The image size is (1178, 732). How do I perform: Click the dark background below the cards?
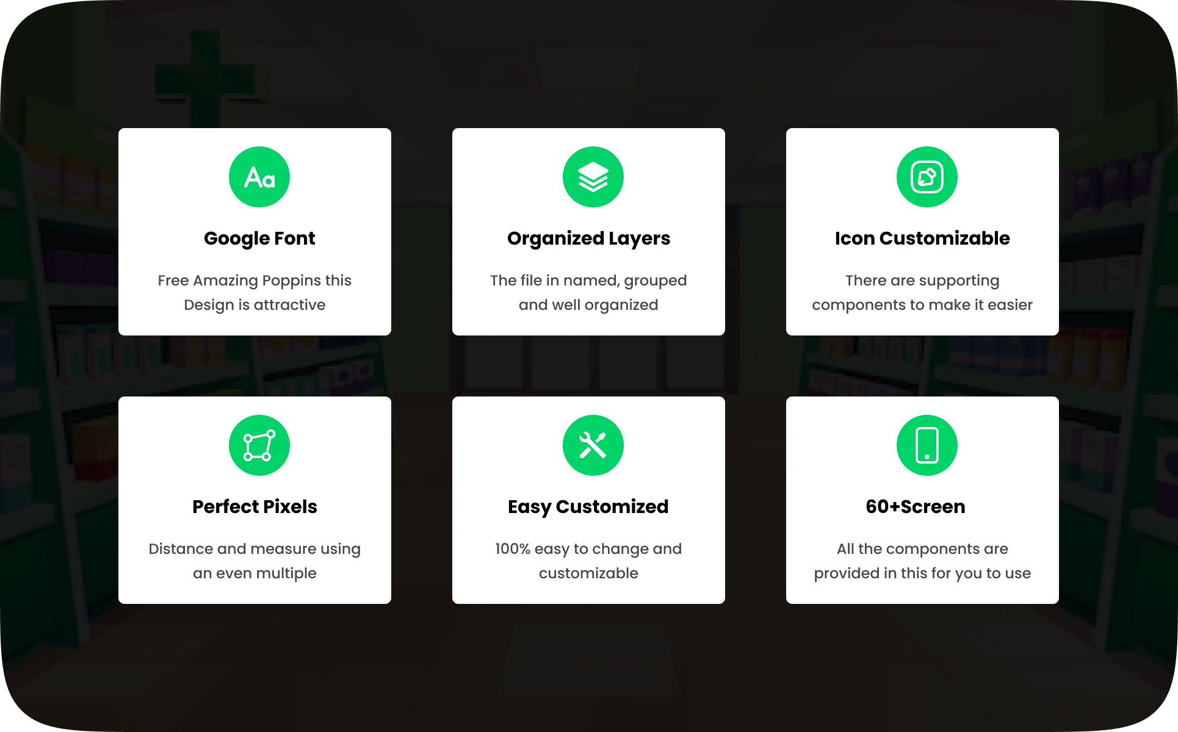point(588,665)
